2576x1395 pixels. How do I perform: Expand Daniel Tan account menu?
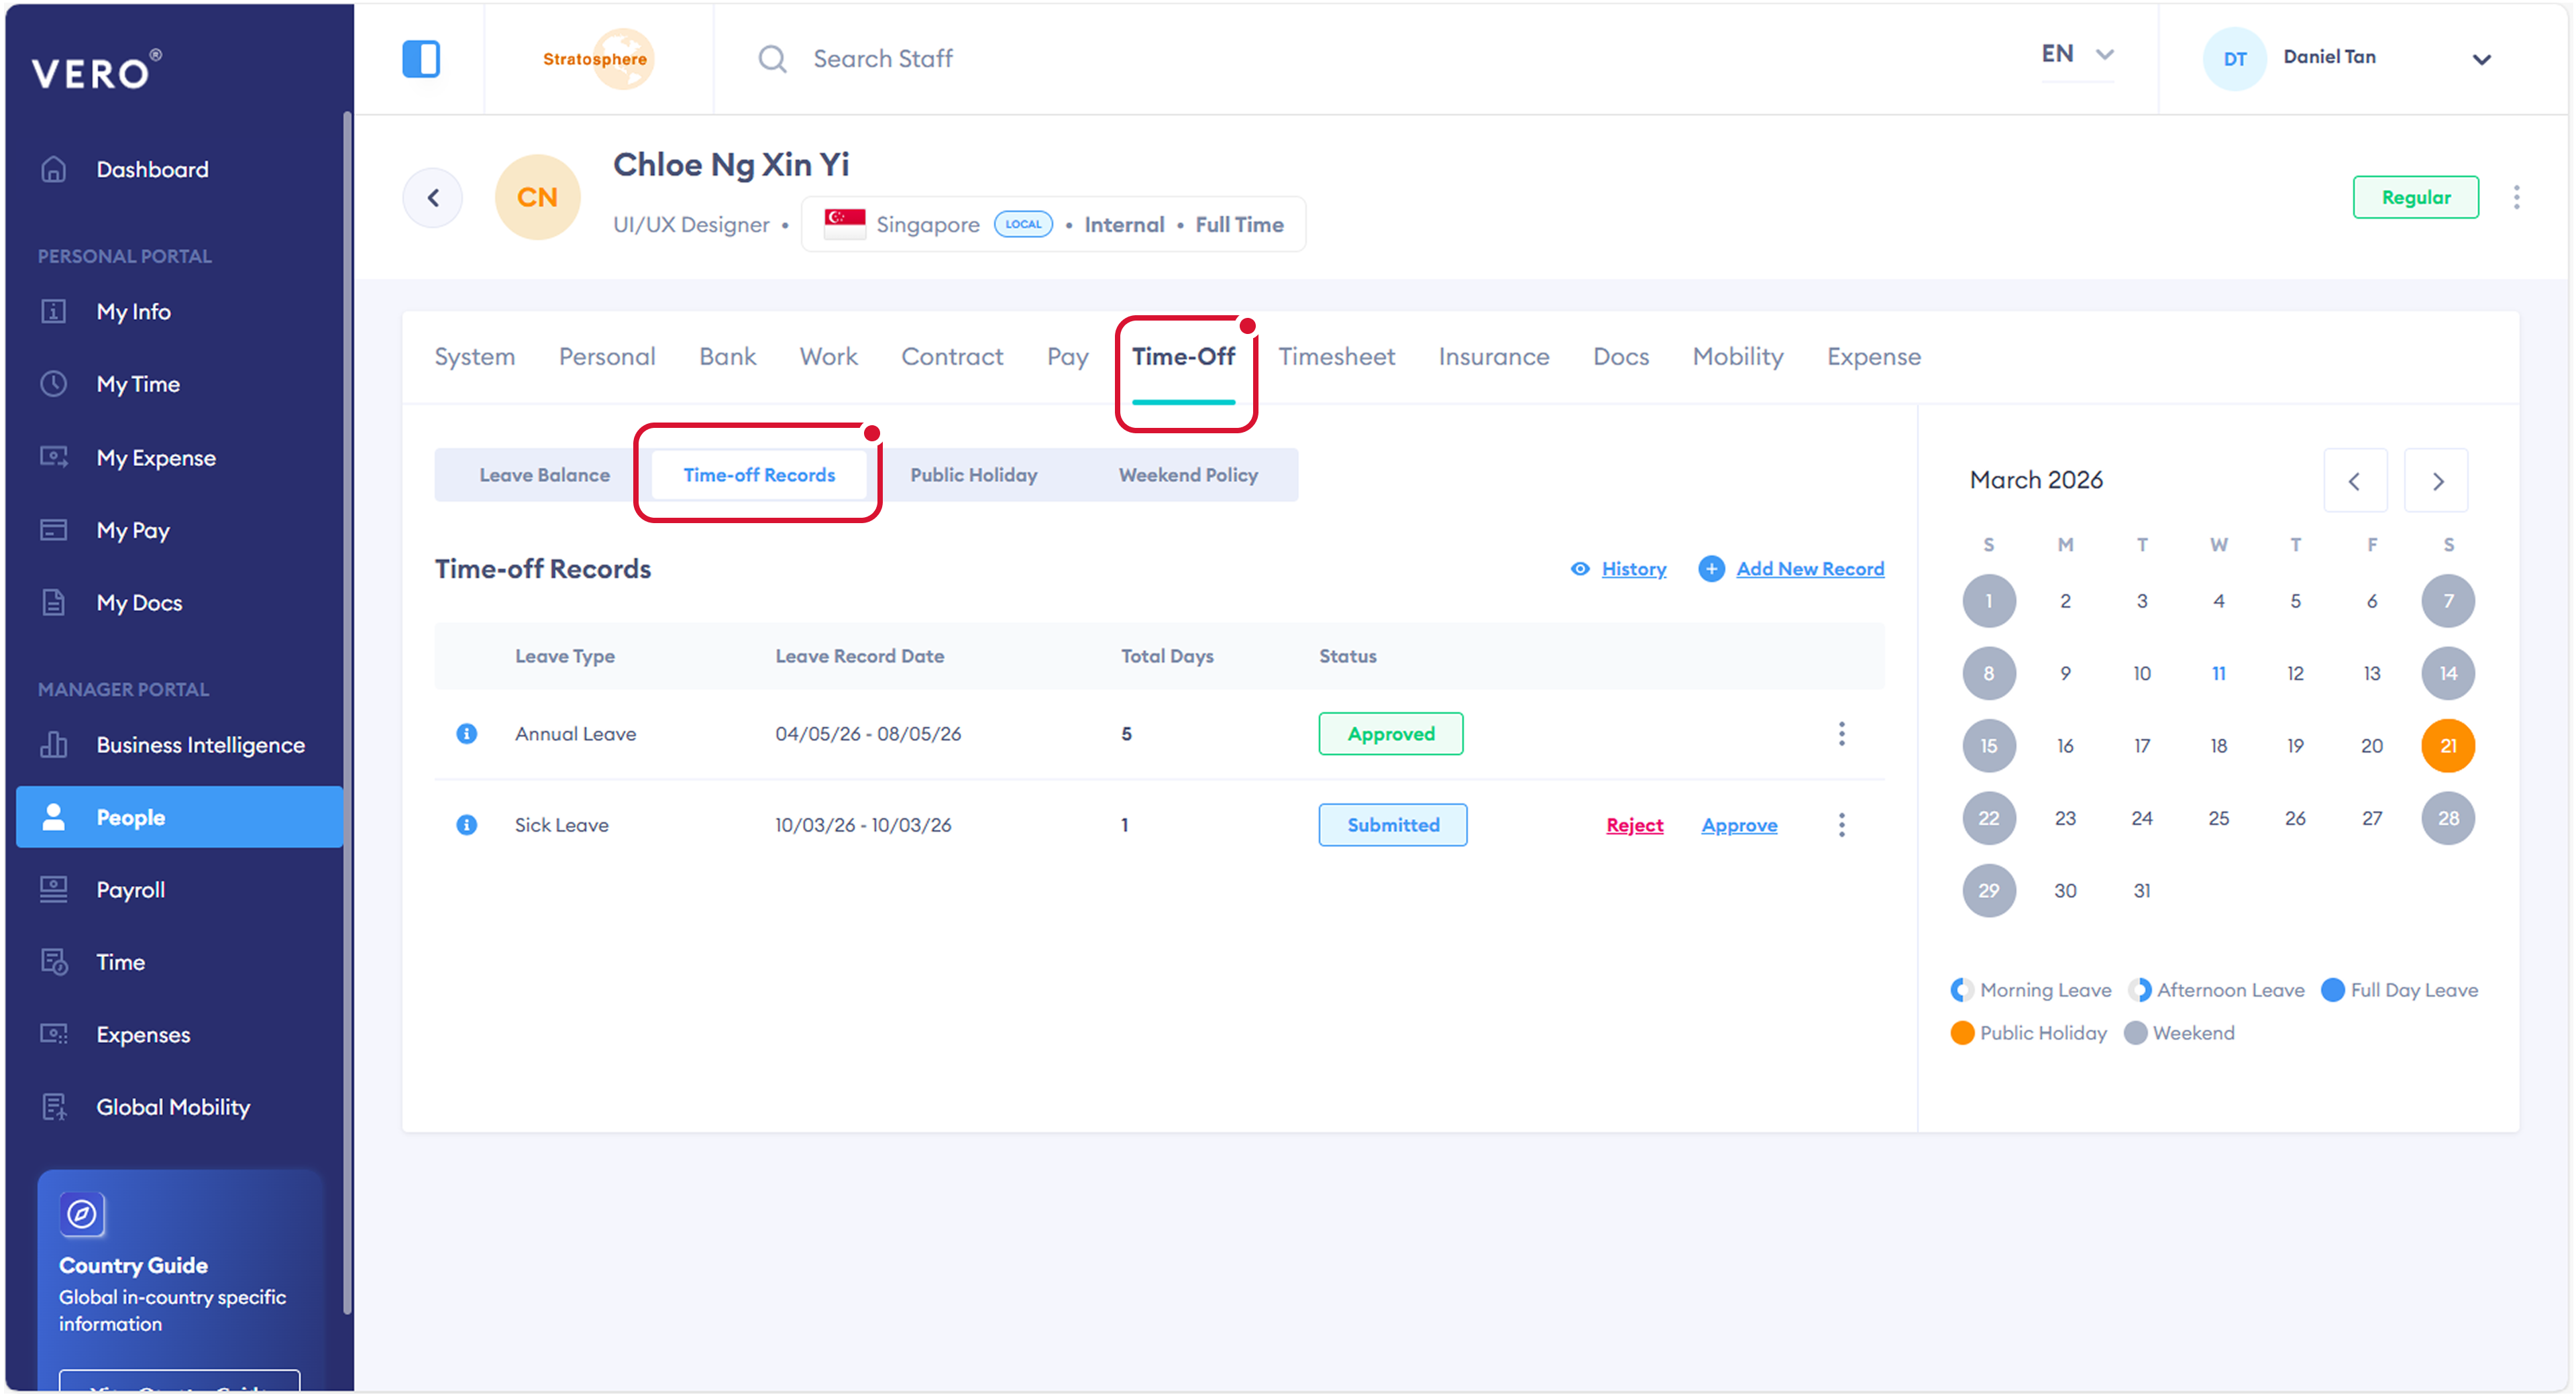tap(2480, 58)
